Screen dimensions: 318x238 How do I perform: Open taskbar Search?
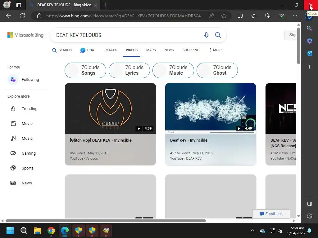[x=24, y=231]
